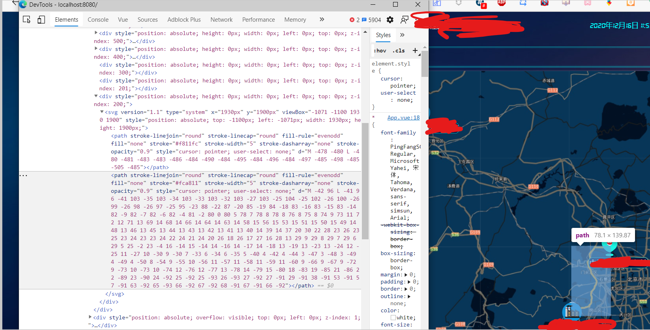Open the App.vue:18 source link

coord(403,117)
